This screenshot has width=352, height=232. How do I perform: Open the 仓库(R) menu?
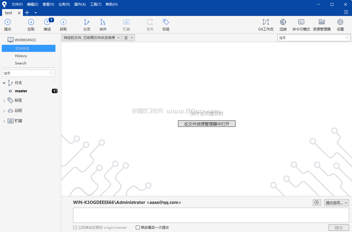(64, 4)
